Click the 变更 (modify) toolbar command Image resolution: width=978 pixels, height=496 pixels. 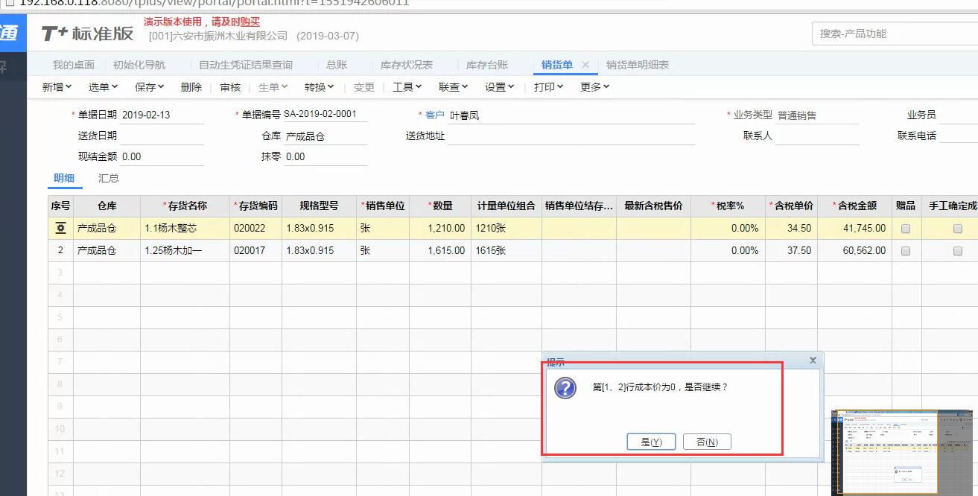click(363, 86)
